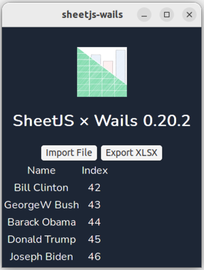
Task: Close the sheetjs-wails window
Action: [x=189, y=15]
